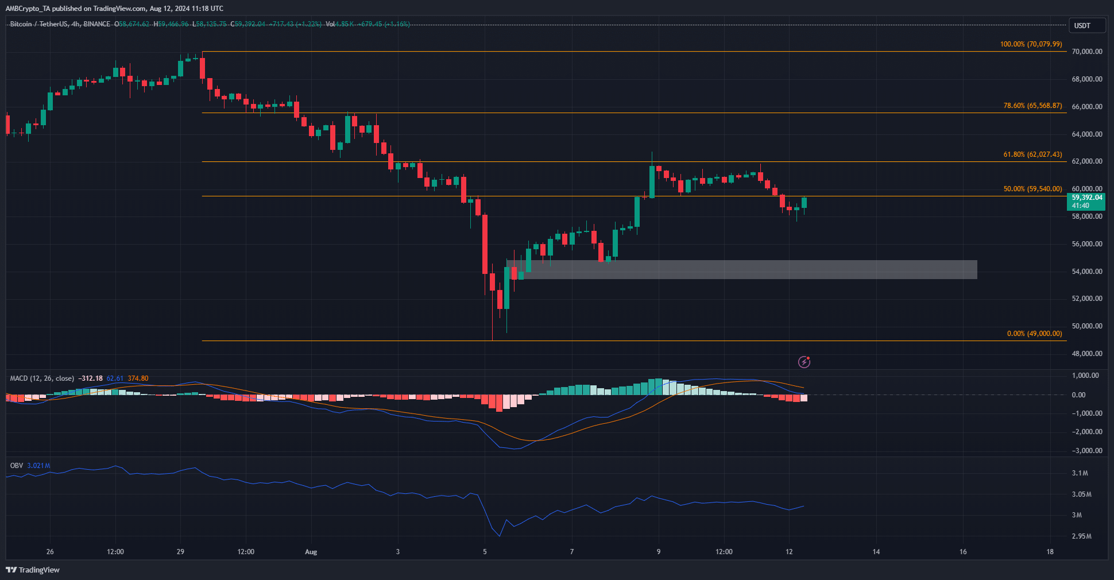Click the date 9 on time axis
This screenshot has height=580, width=1114.
(x=659, y=552)
